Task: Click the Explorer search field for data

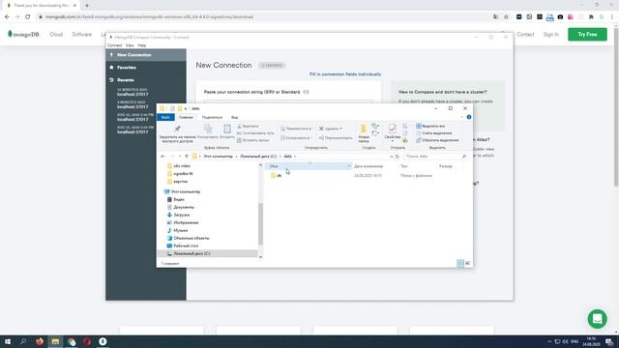Action: click(435, 157)
